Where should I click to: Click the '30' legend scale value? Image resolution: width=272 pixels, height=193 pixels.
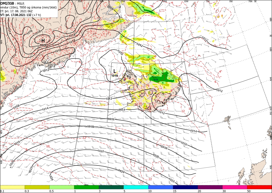pyautogui.click(x=224, y=191)
